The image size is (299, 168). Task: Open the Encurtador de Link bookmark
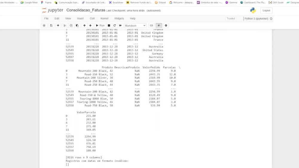pyautogui.click(x=94, y=2)
